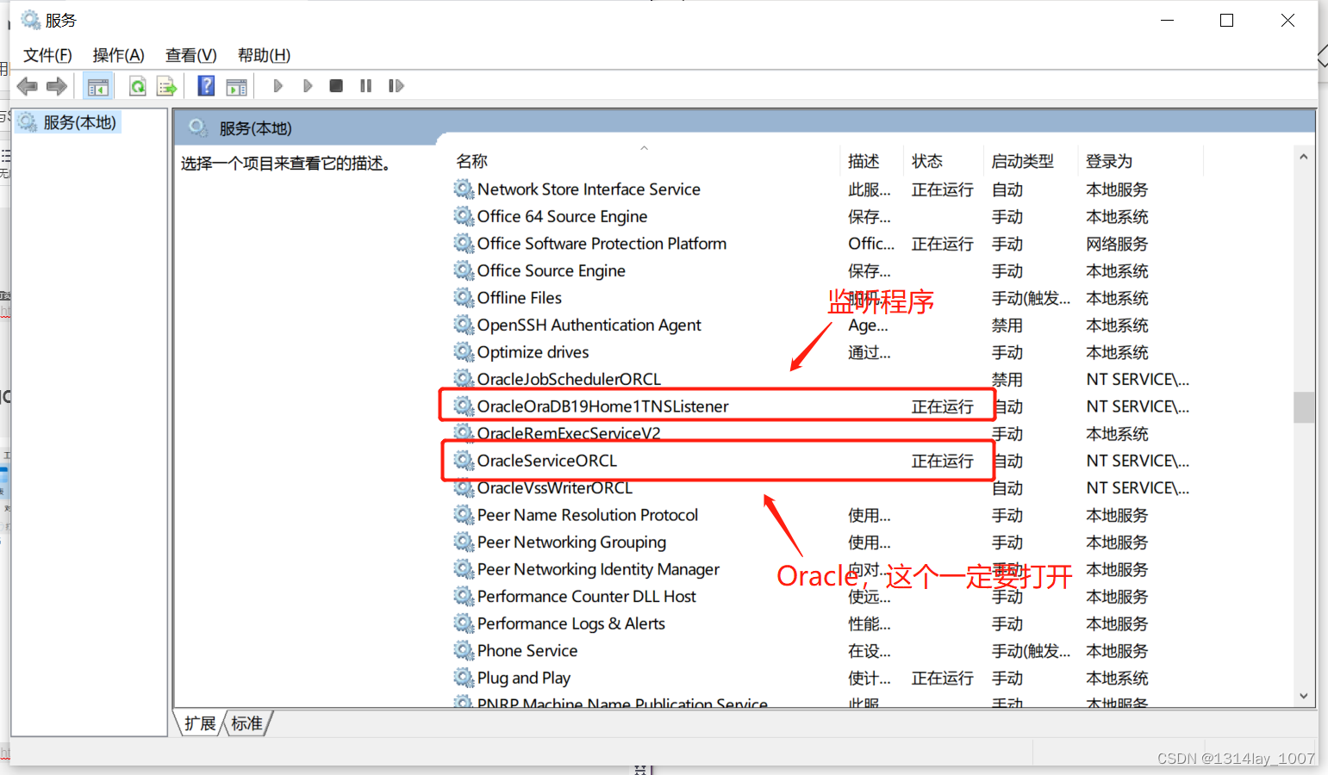Select the Peer Name Resolution Protocol service

pos(588,515)
